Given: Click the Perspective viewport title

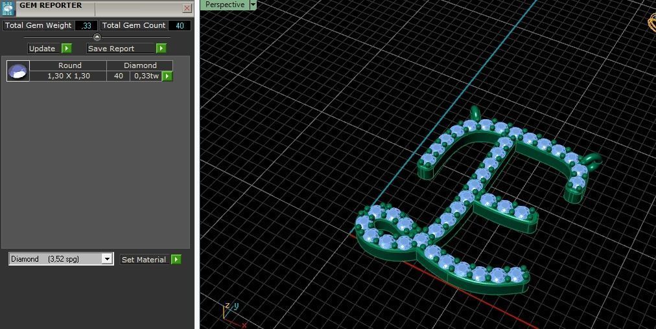Looking at the screenshot, I should pos(225,5).
